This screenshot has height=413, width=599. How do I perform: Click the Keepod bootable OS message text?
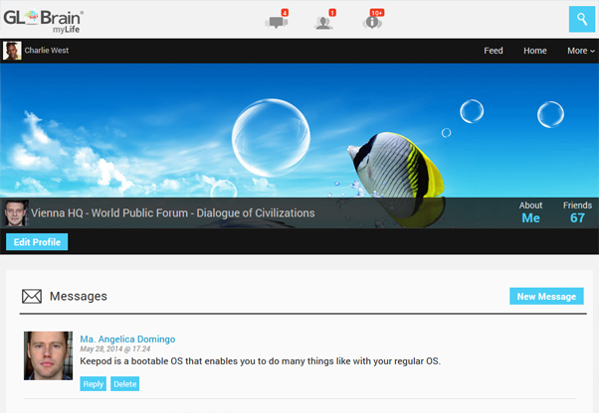(260, 361)
